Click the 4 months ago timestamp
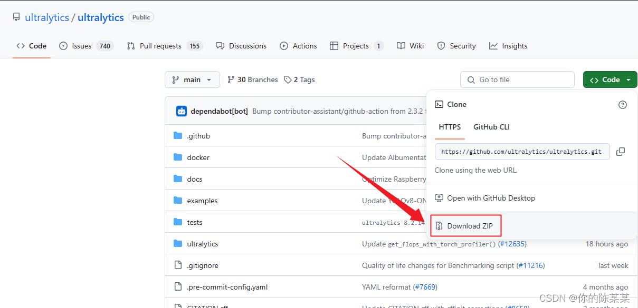638x308 pixels. tap(606, 287)
